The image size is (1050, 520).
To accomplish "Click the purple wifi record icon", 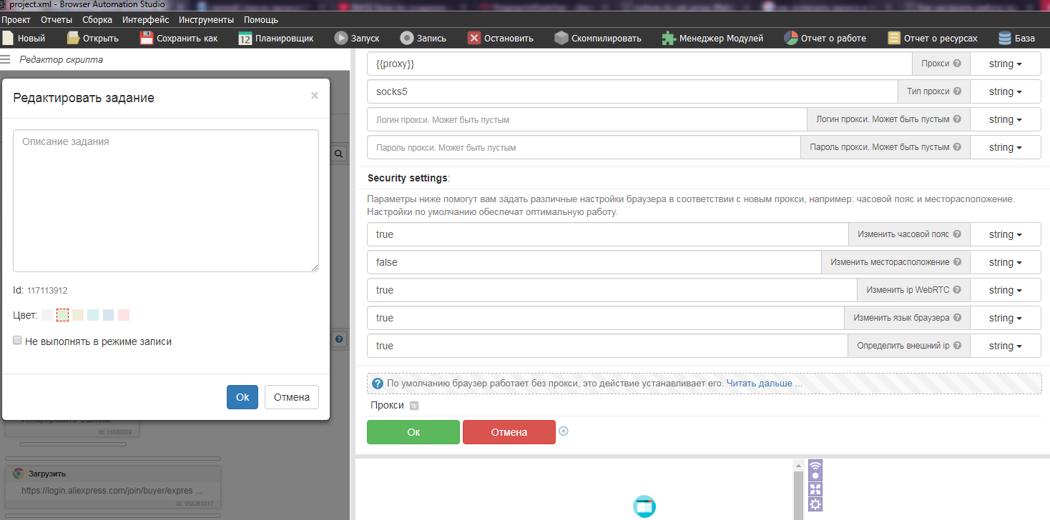I will tap(815, 469).
